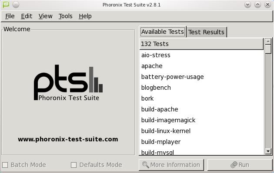Select the apache test

click(x=201, y=66)
